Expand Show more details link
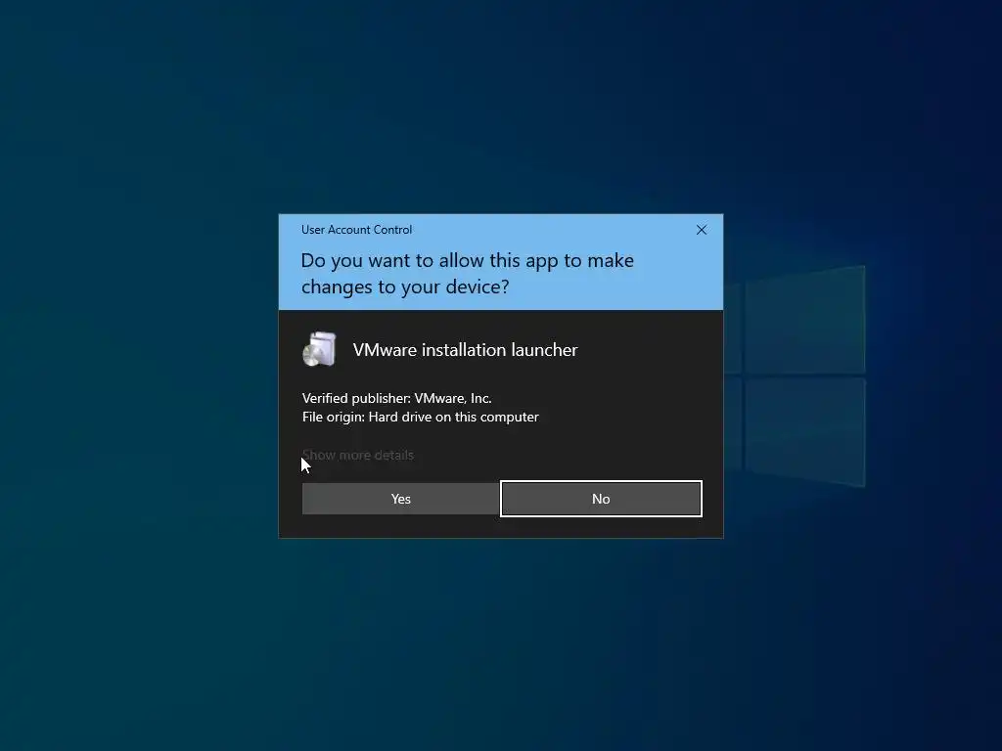The height and width of the screenshot is (751, 1002). pyautogui.click(x=358, y=456)
